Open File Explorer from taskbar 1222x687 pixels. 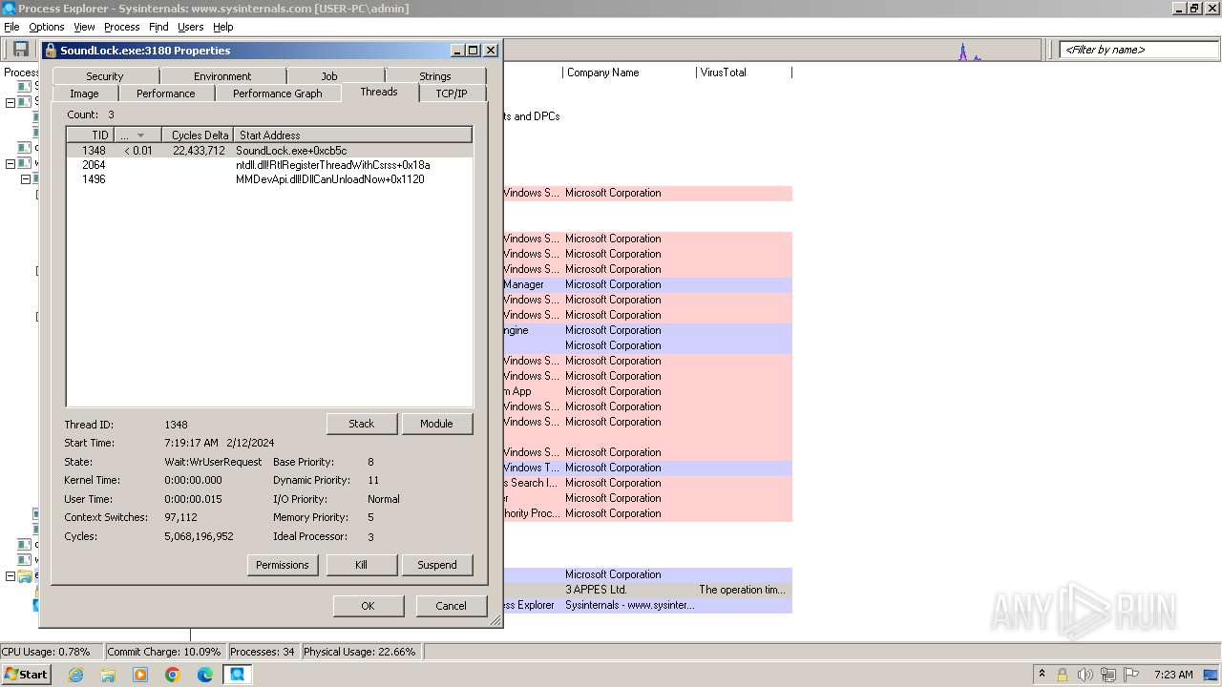point(108,675)
